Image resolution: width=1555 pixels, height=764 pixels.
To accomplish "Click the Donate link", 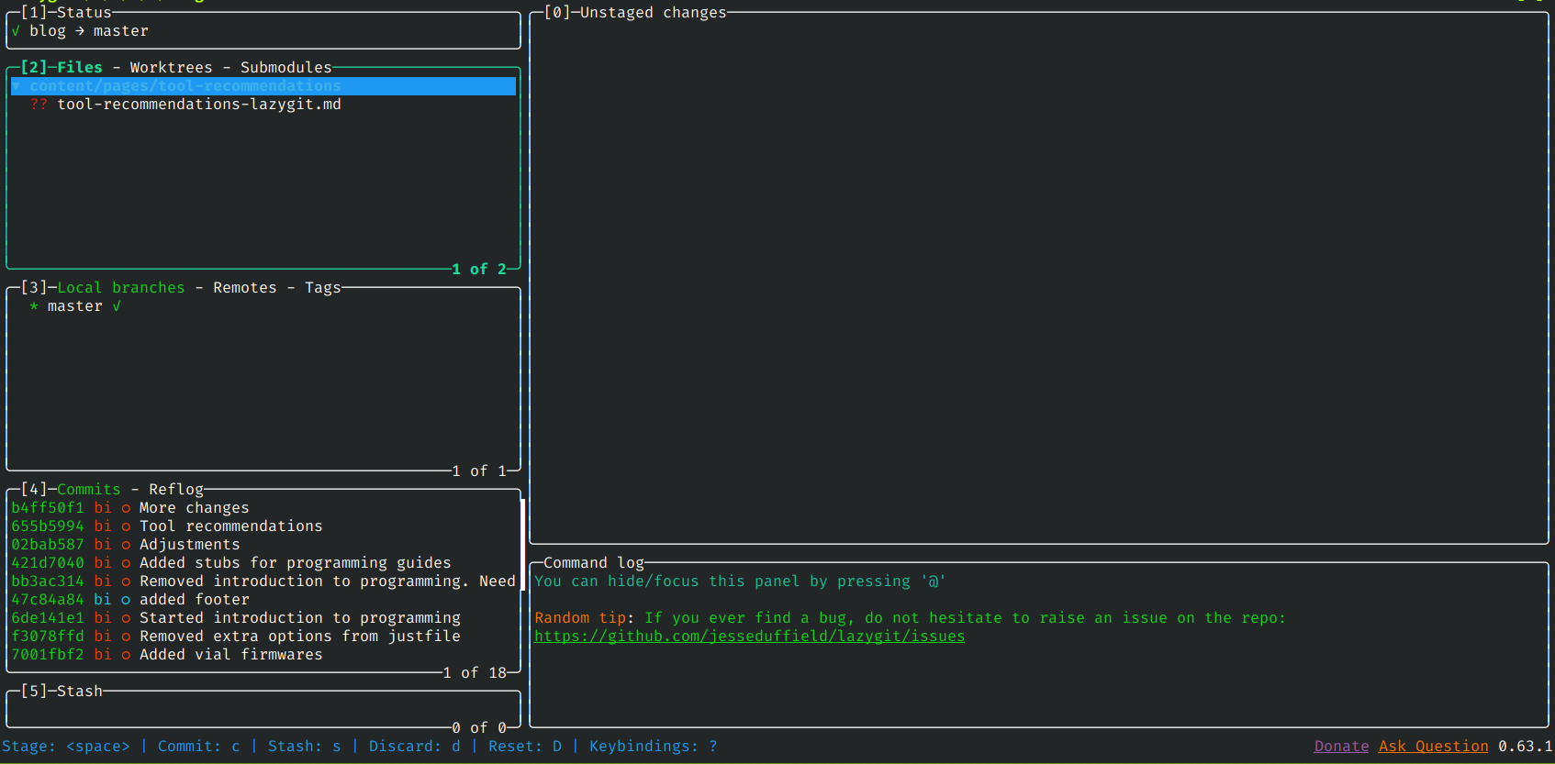I will click(1341, 747).
